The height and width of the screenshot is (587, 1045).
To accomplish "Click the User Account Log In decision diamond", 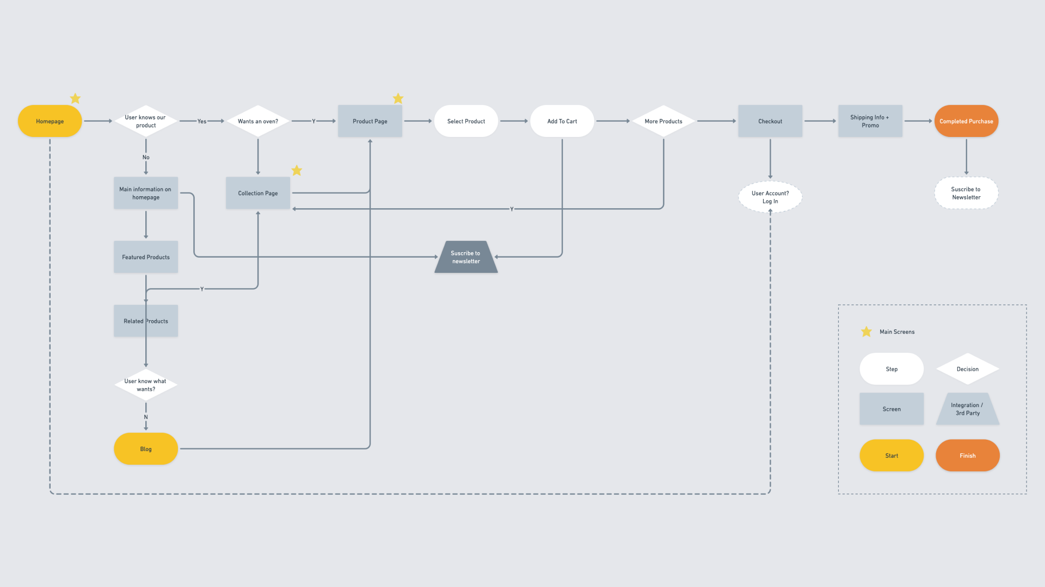I will [x=770, y=197].
